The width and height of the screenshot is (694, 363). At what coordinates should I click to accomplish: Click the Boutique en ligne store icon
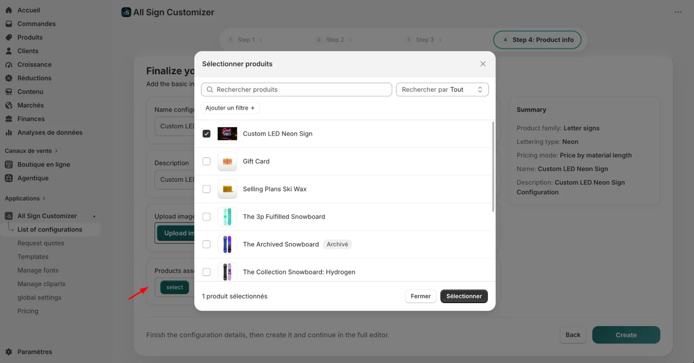[x=9, y=165]
